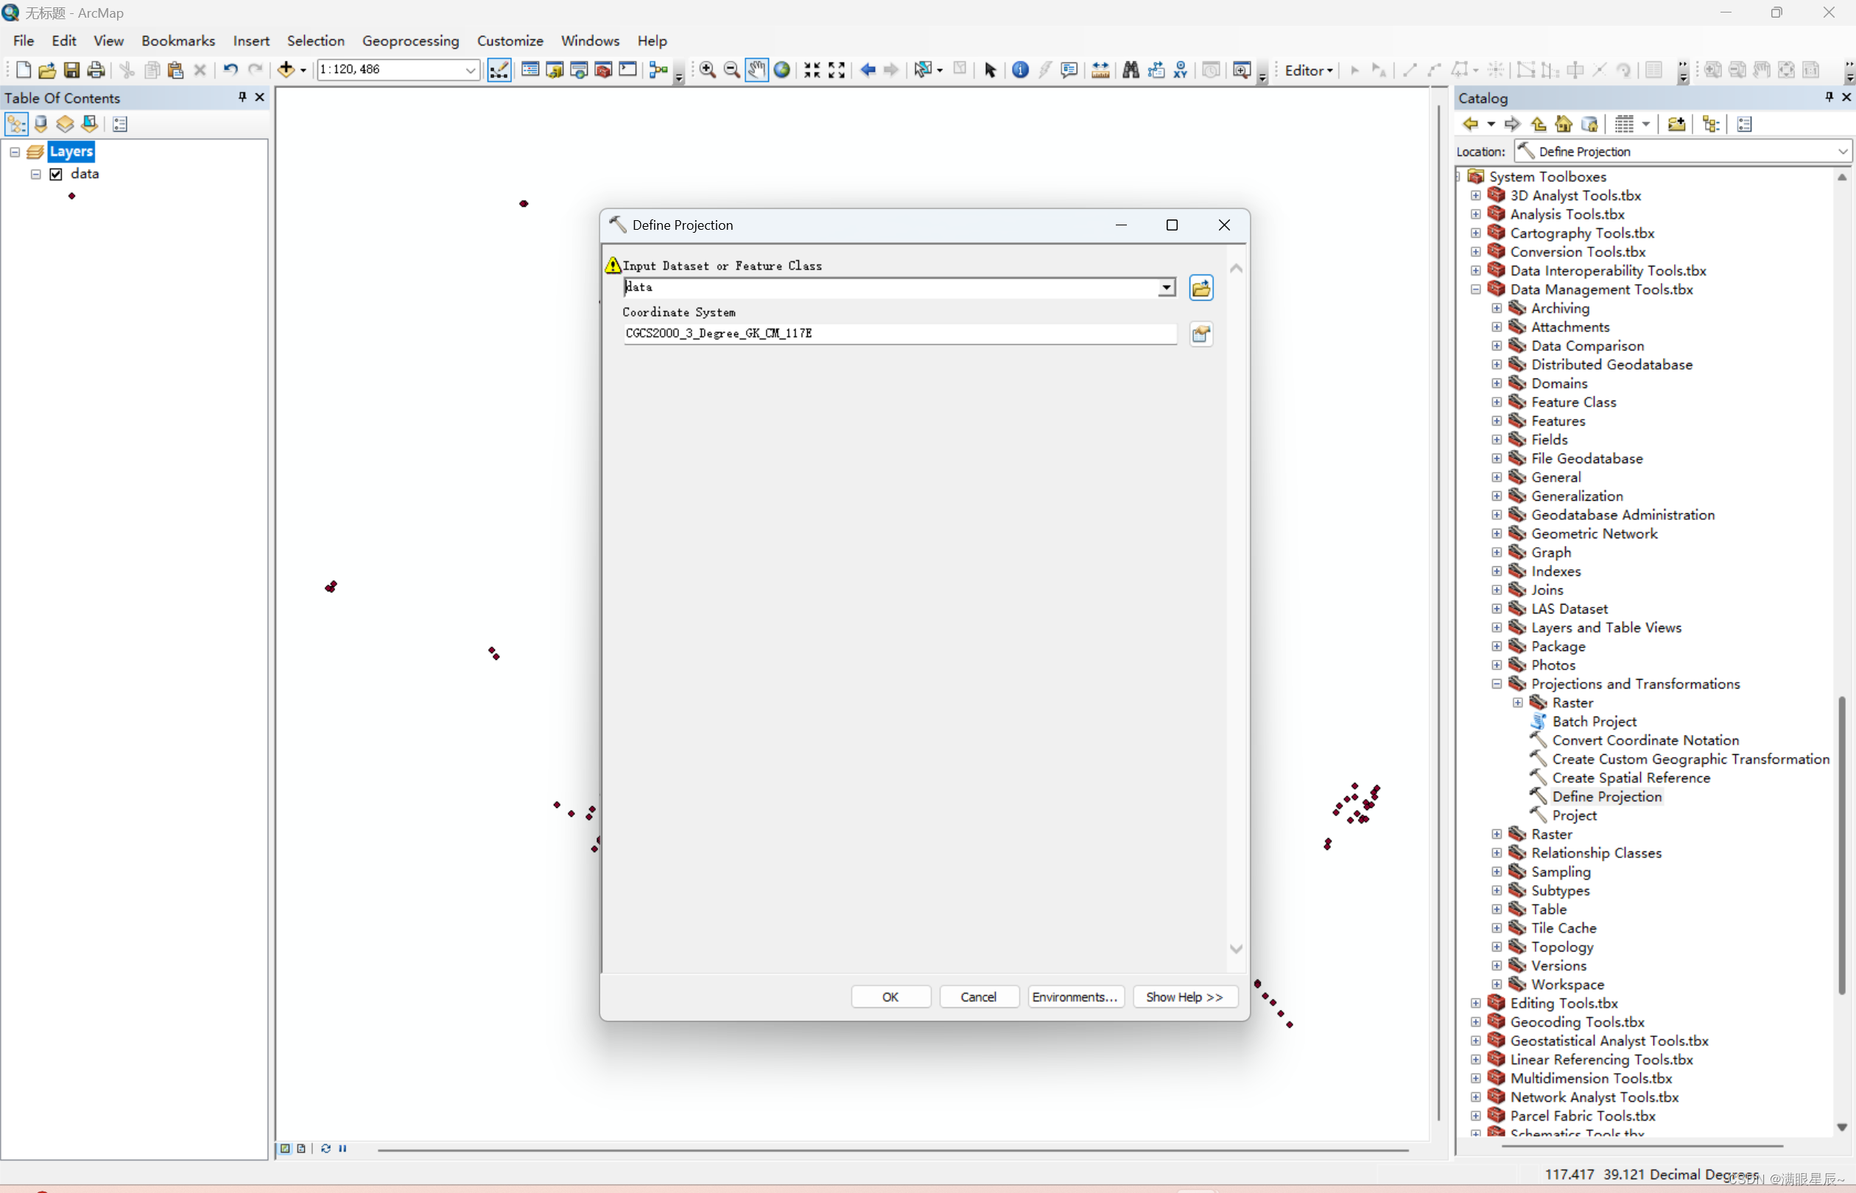Switch to List By Source view
1856x1193 pixels.
pos(41,124)
